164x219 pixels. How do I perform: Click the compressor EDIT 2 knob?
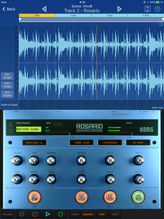coord(110,179)
